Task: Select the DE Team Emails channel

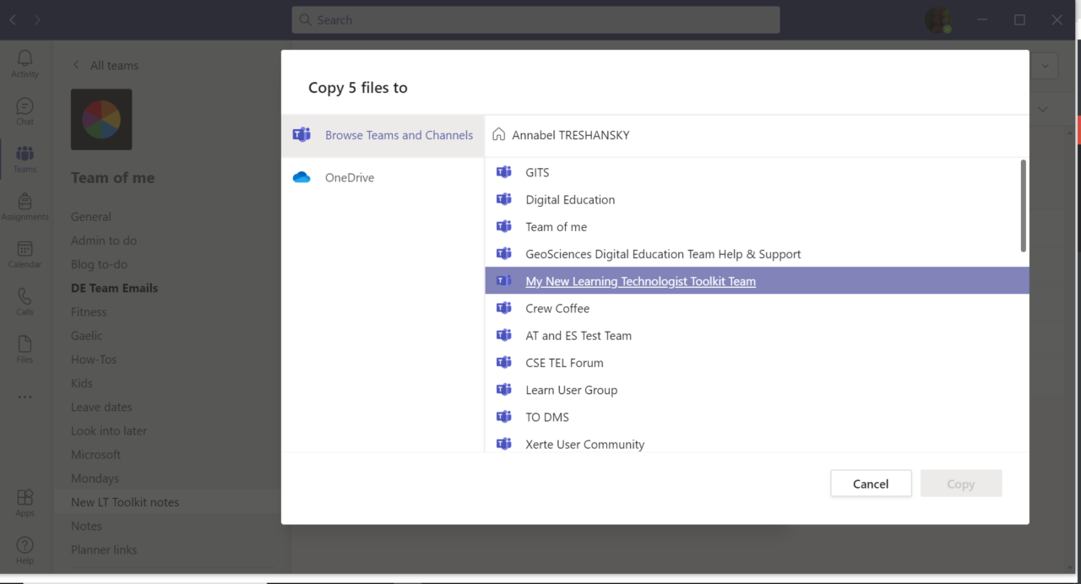Action: coord(114,288)
